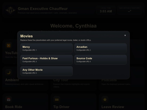Viewport: 147px width, 110px height.
Task: Click the San Antonio Weather widget
Action: coord(130,10)
